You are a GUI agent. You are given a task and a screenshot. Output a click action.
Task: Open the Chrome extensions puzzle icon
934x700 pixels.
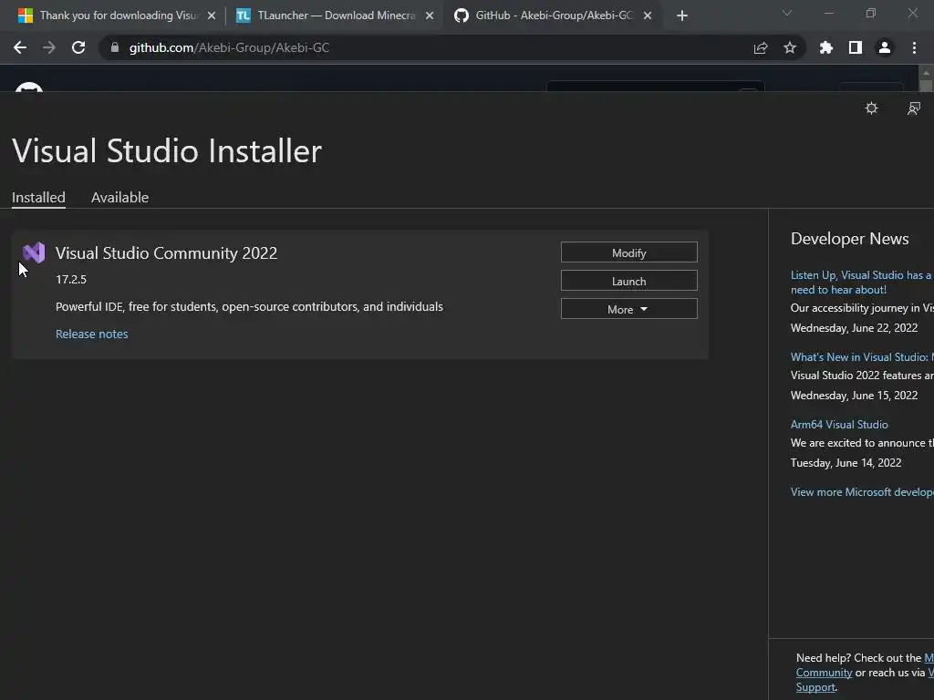click(826, 47)
